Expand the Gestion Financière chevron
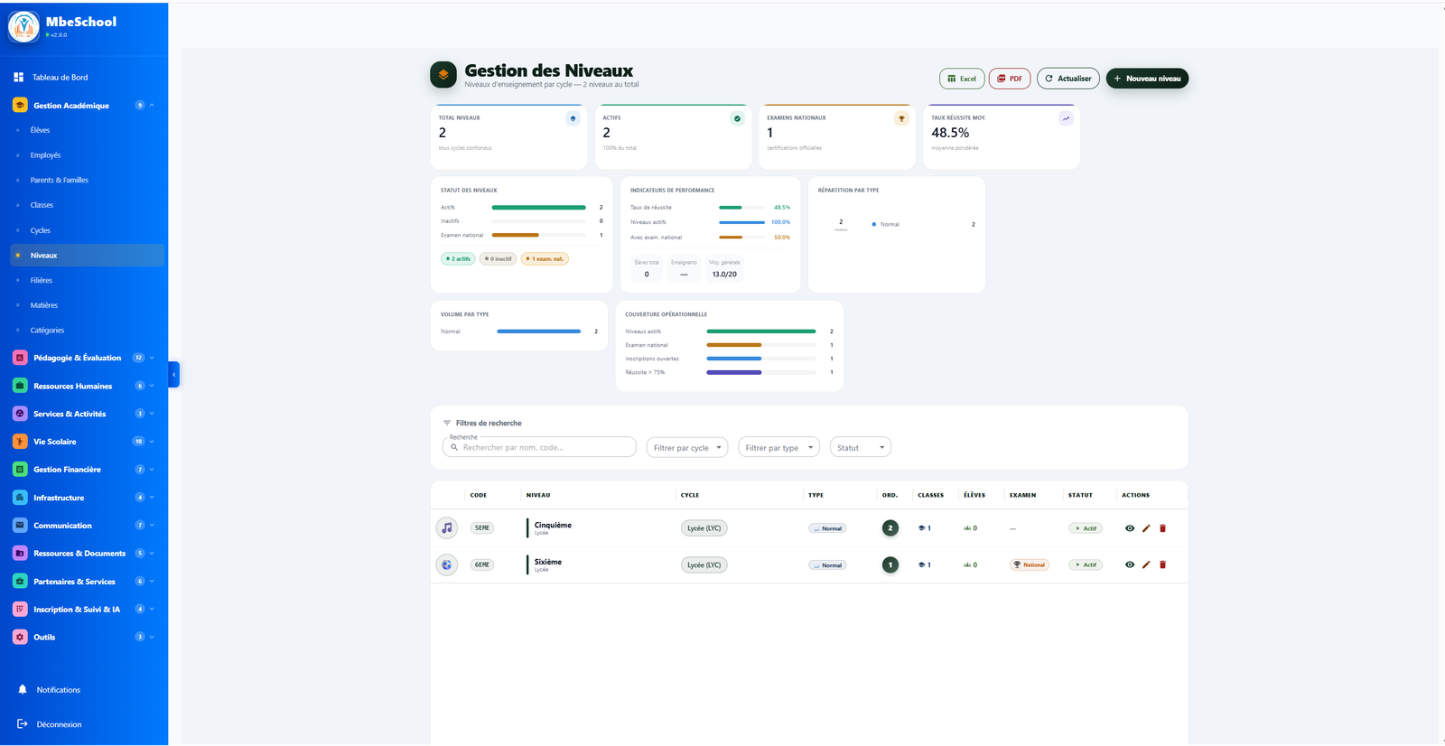The width and height of the screenshot is (1445, 746). 152,470
